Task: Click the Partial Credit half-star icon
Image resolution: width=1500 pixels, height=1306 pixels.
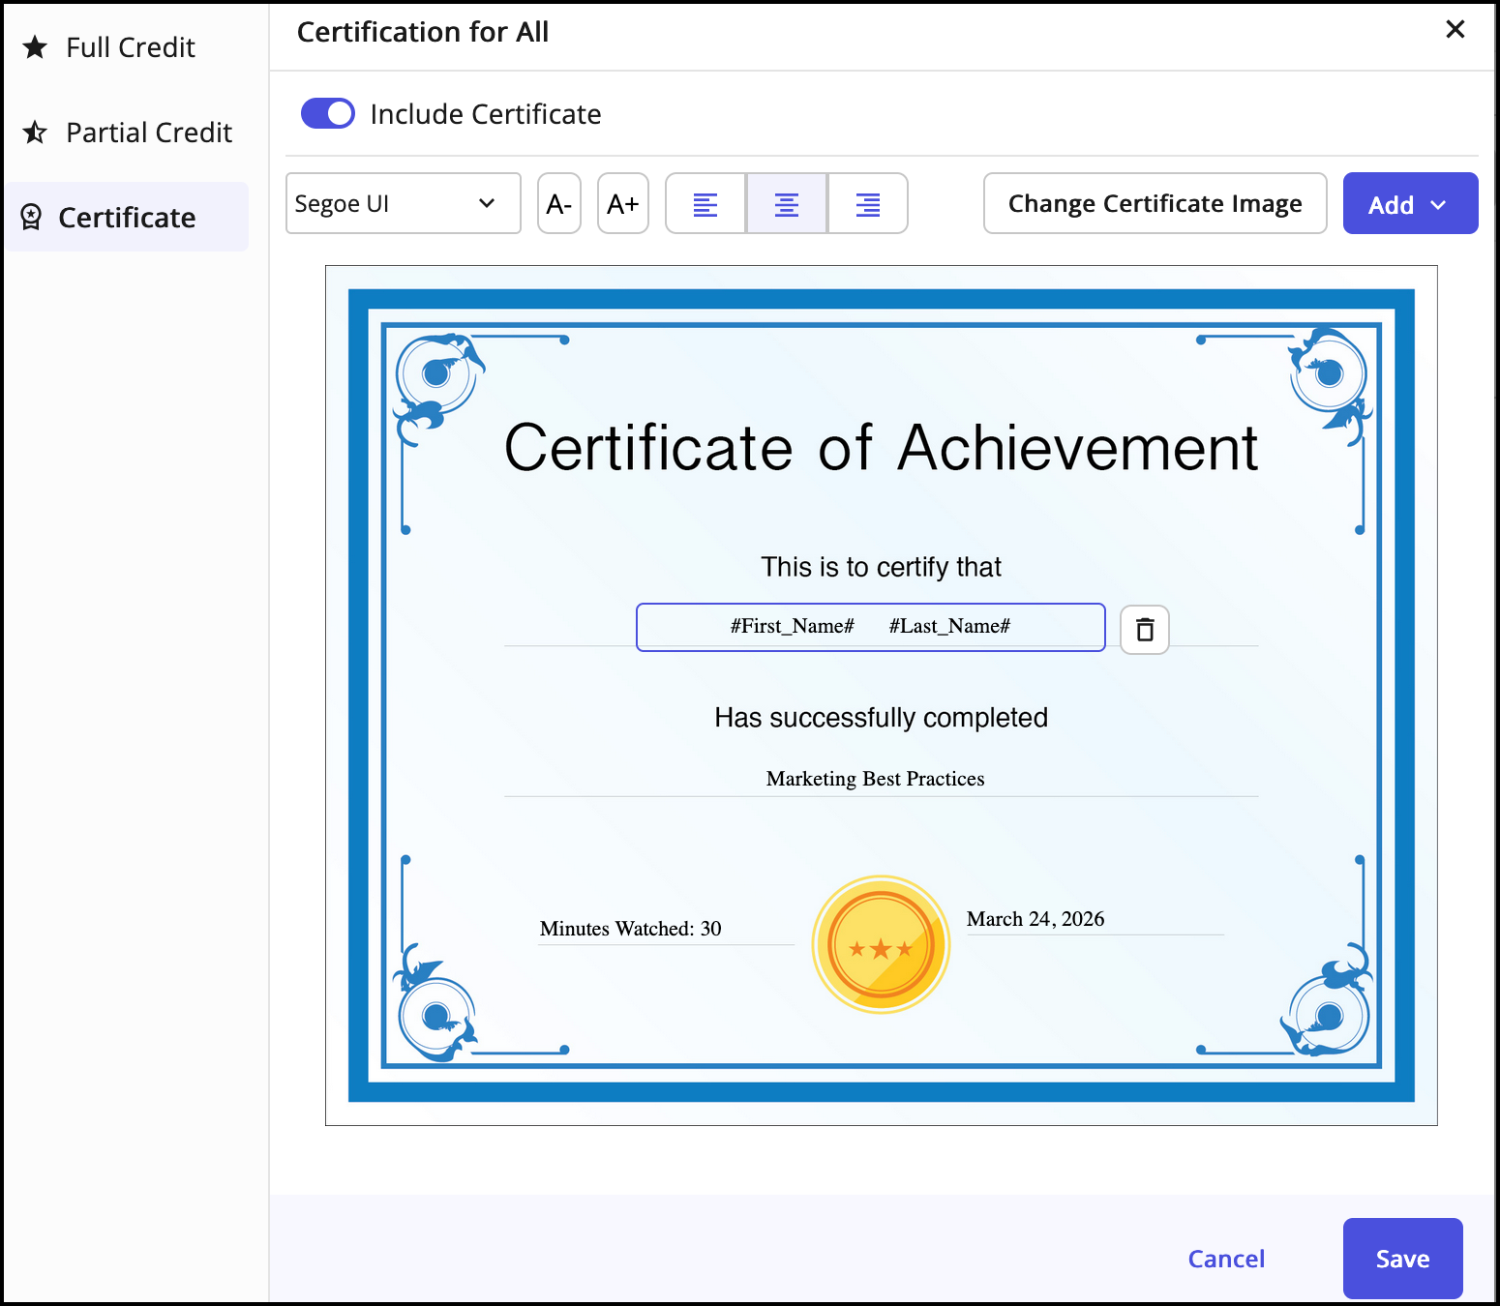Action: click(35, 132)
